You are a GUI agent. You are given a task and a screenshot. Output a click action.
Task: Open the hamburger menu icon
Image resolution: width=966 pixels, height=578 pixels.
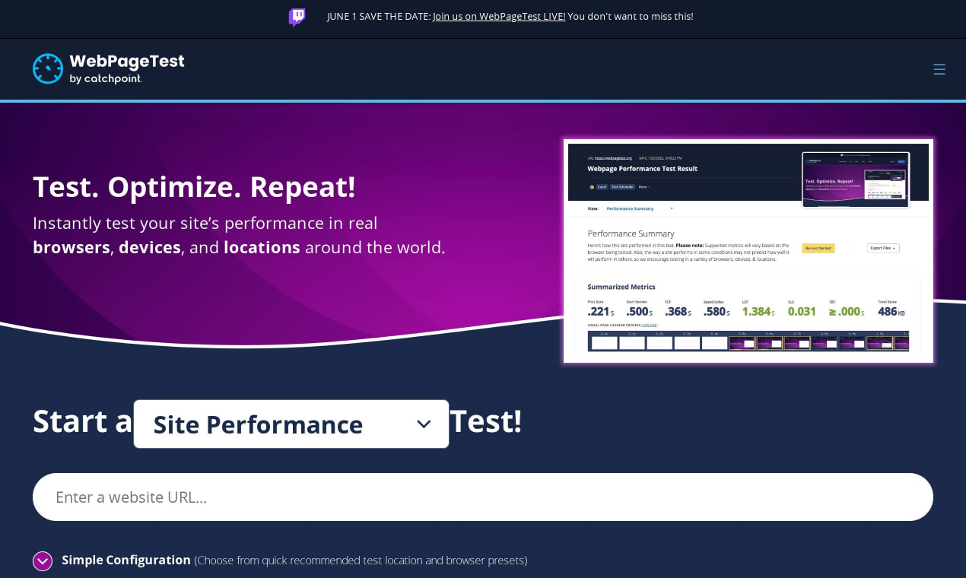click(x=939, y=69)
